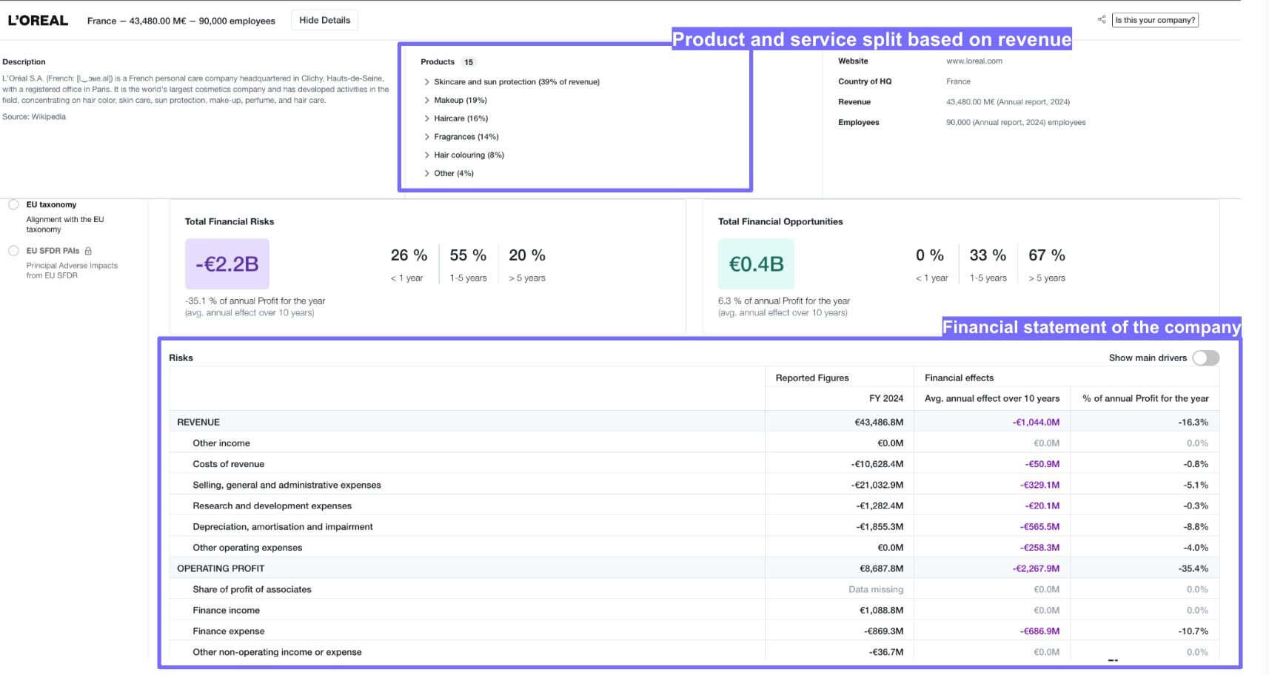Screen dimensions: 1269x675
Task: Click the 'FY 2024' column header
Action: pos(886,398)
